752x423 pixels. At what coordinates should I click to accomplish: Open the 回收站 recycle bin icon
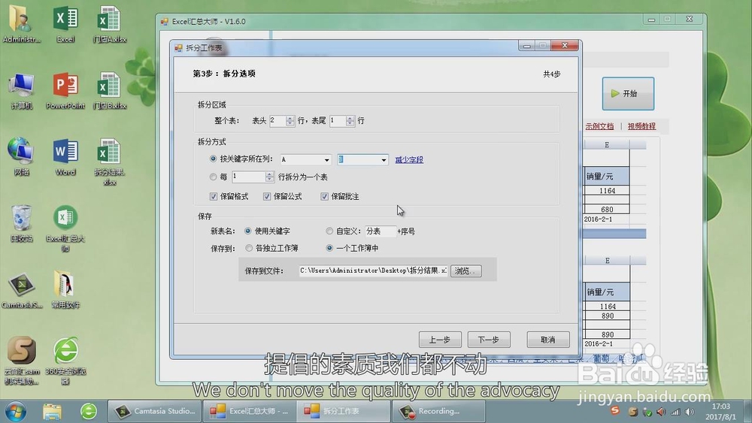[x=21, y=223]
